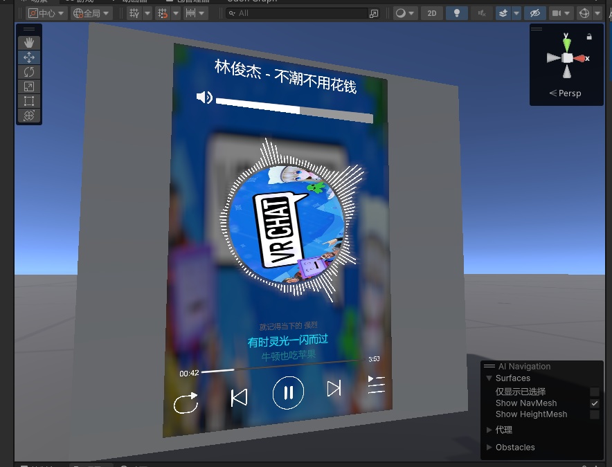This screenshot has width=612, height=467.
Task: Select the Move tool in scene toolbar
Action: point(28,57)
